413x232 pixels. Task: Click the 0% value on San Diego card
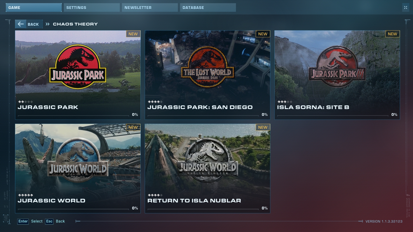click(265, 114)
